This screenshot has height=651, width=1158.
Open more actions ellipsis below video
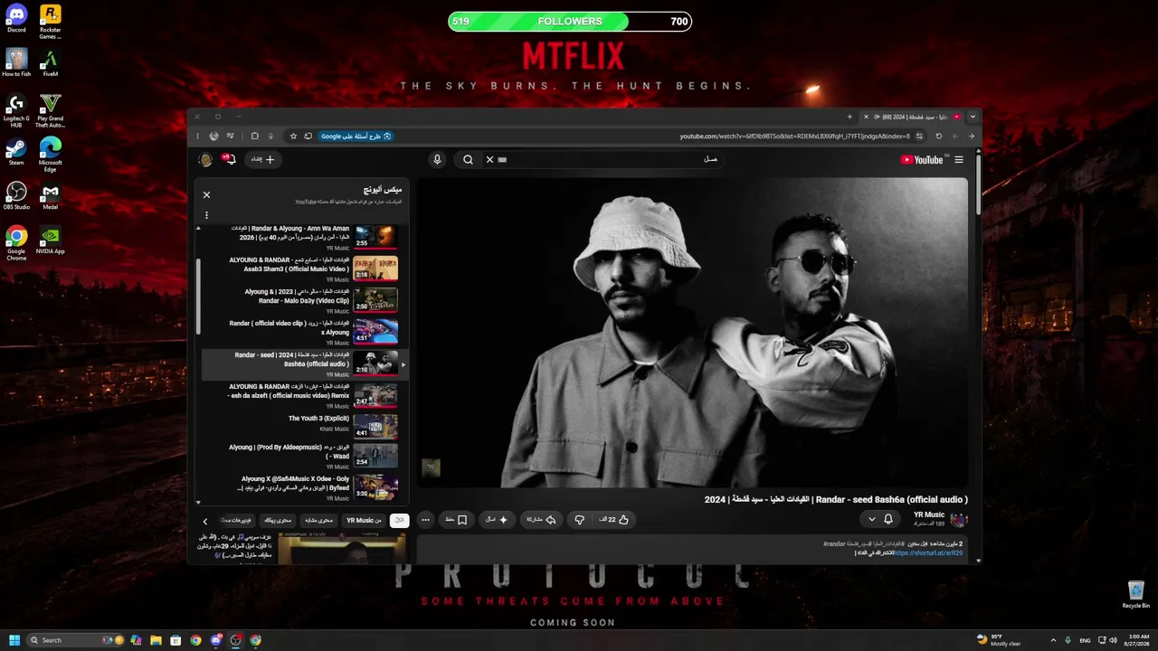tap(425, 520)
